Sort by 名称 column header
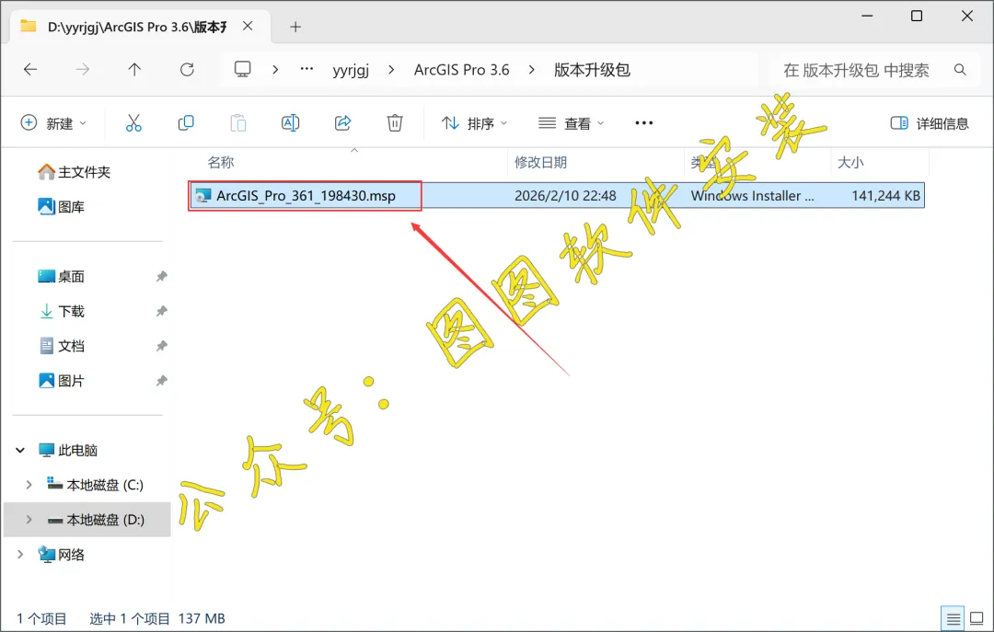Image resolution: width=994 pixels, height=632 pixels. [x=221, y=162]
